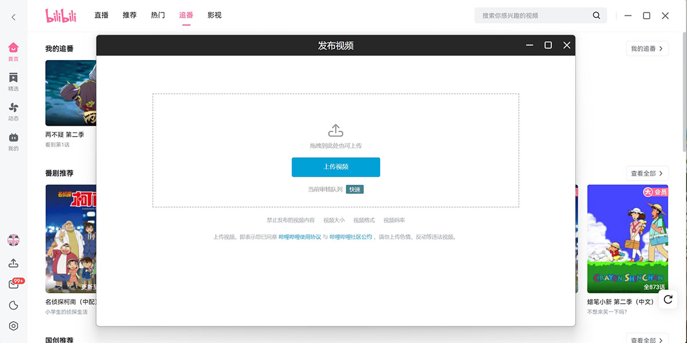Open the 动态 activity sidebar icon
This screenshot has width=687, height=343.
13,111
